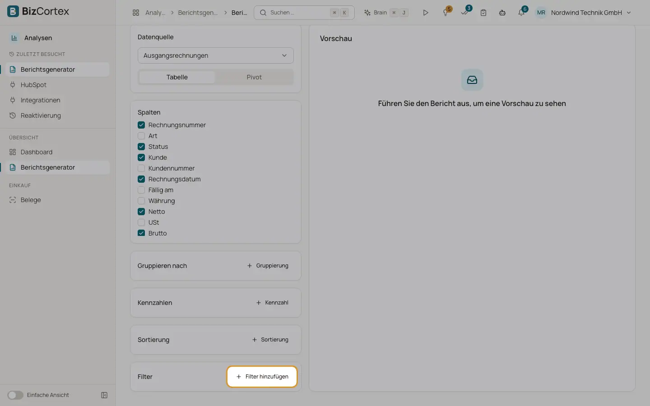The height and width of the screenshot is (406, 650).
Task: Open Belege under Einkauf
Action: click(x=57, y=200)
